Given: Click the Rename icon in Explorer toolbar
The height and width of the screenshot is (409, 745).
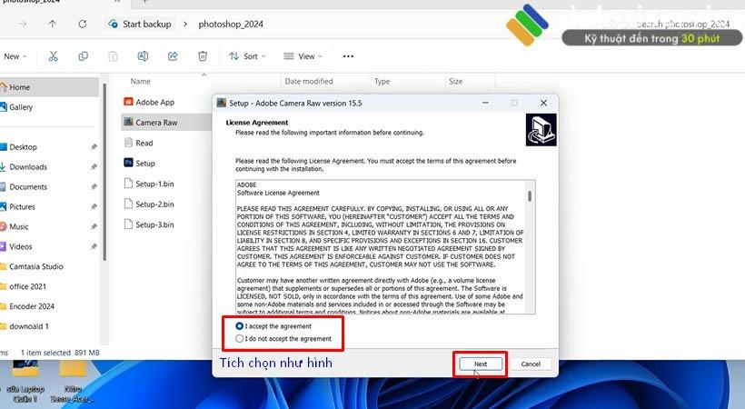Looking at the screenshot, I should [x=143, y=56].
